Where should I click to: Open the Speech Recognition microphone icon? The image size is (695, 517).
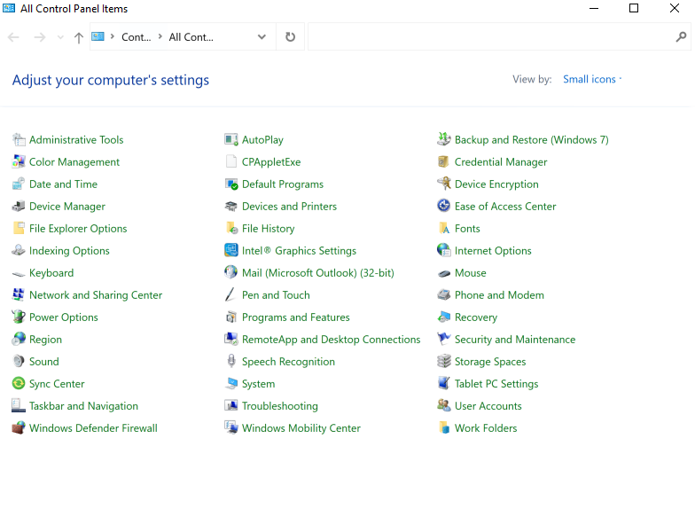[231, 362]
